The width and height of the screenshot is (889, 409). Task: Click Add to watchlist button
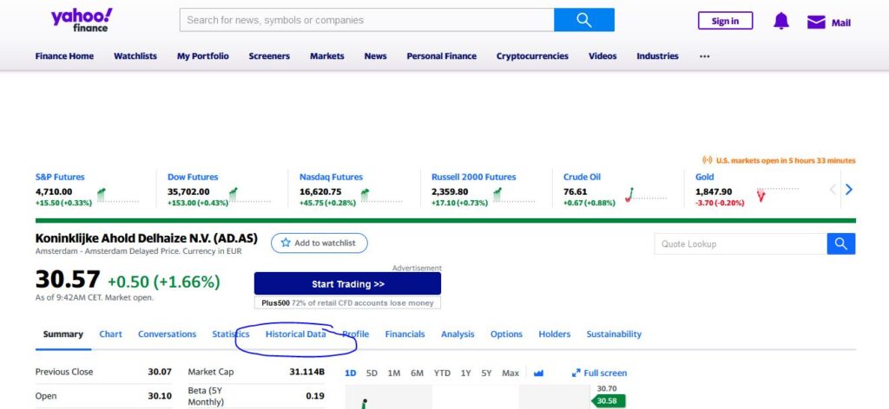pyautogui.click(x=319, y=243)
